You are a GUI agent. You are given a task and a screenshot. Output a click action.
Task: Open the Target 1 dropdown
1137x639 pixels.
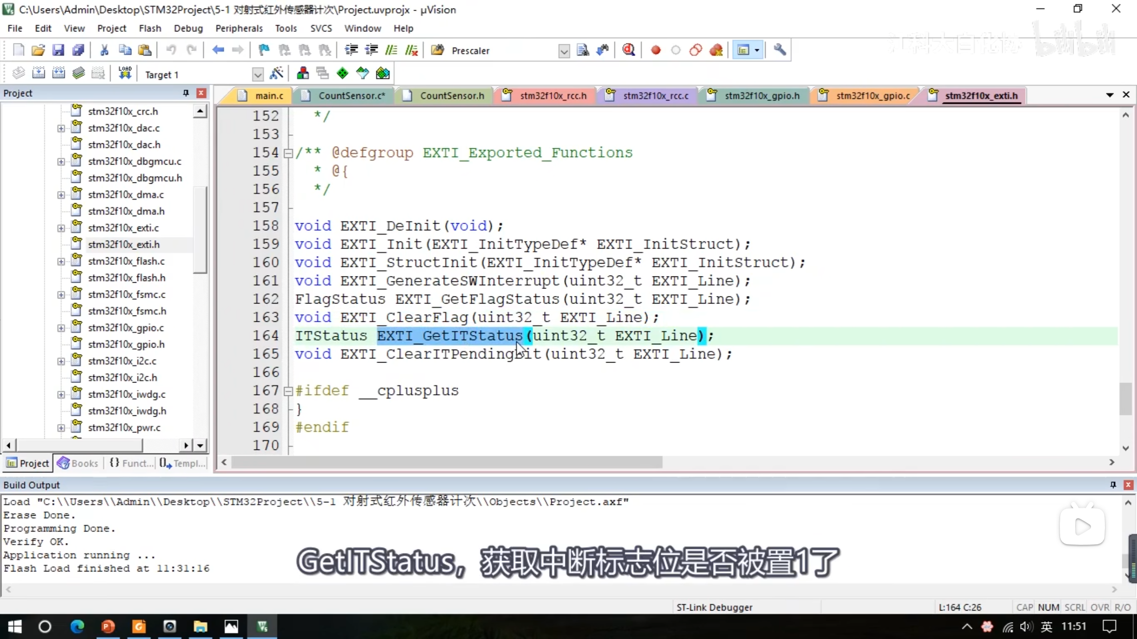click(x=257, y=75)
